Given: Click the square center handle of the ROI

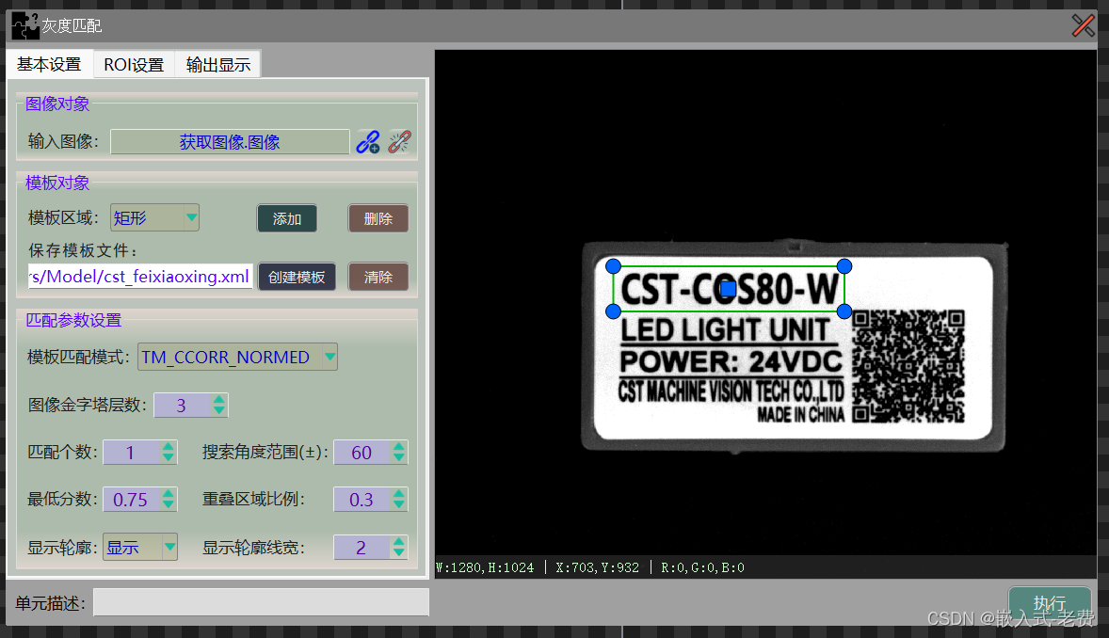Looking at the screenshot, I should (729, 289).
